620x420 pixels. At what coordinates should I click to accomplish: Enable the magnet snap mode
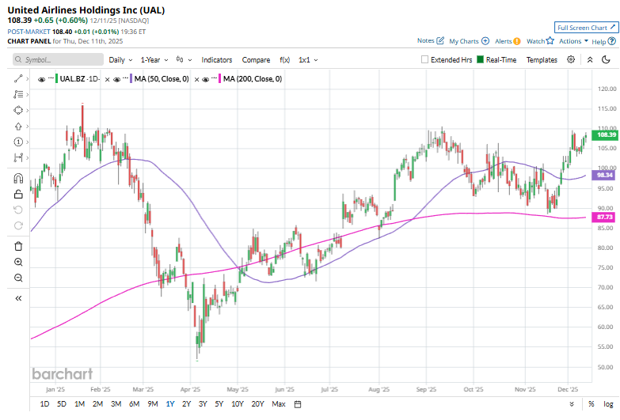[x=18, y=178]
